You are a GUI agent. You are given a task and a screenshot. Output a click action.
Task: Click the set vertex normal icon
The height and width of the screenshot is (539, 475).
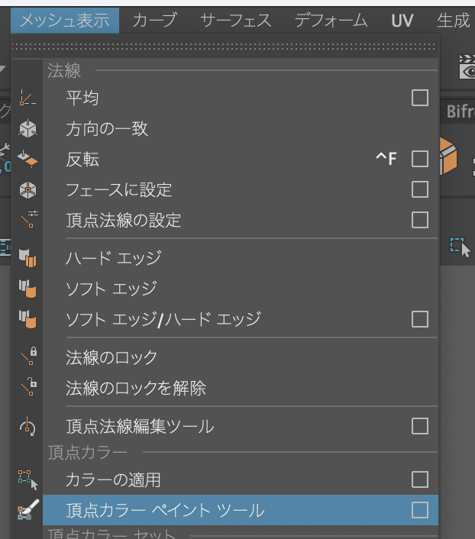29,219
